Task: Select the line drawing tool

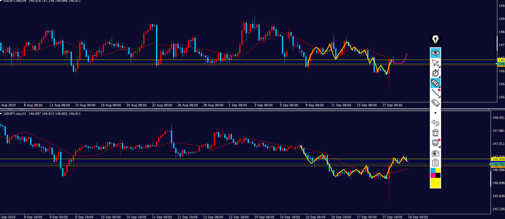Action: pos(435,93)
